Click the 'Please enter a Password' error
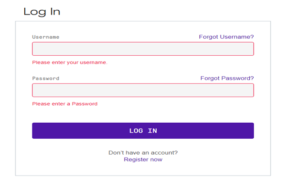The image size is (291, 194). tap(65, 104)
